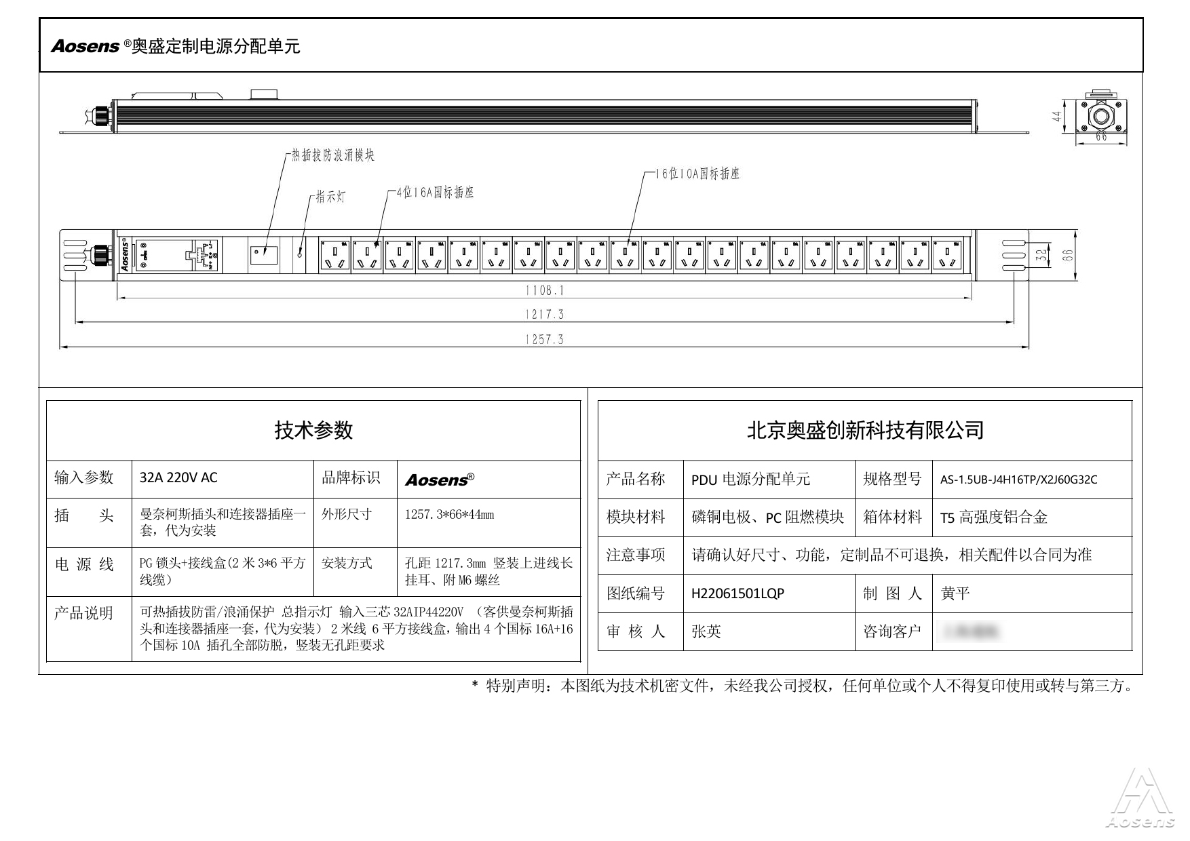Screen dimensions: 1190x841
Task: Click the drawing number H22061501LQP
Action: pyautogui.click(x=737, y=593)
